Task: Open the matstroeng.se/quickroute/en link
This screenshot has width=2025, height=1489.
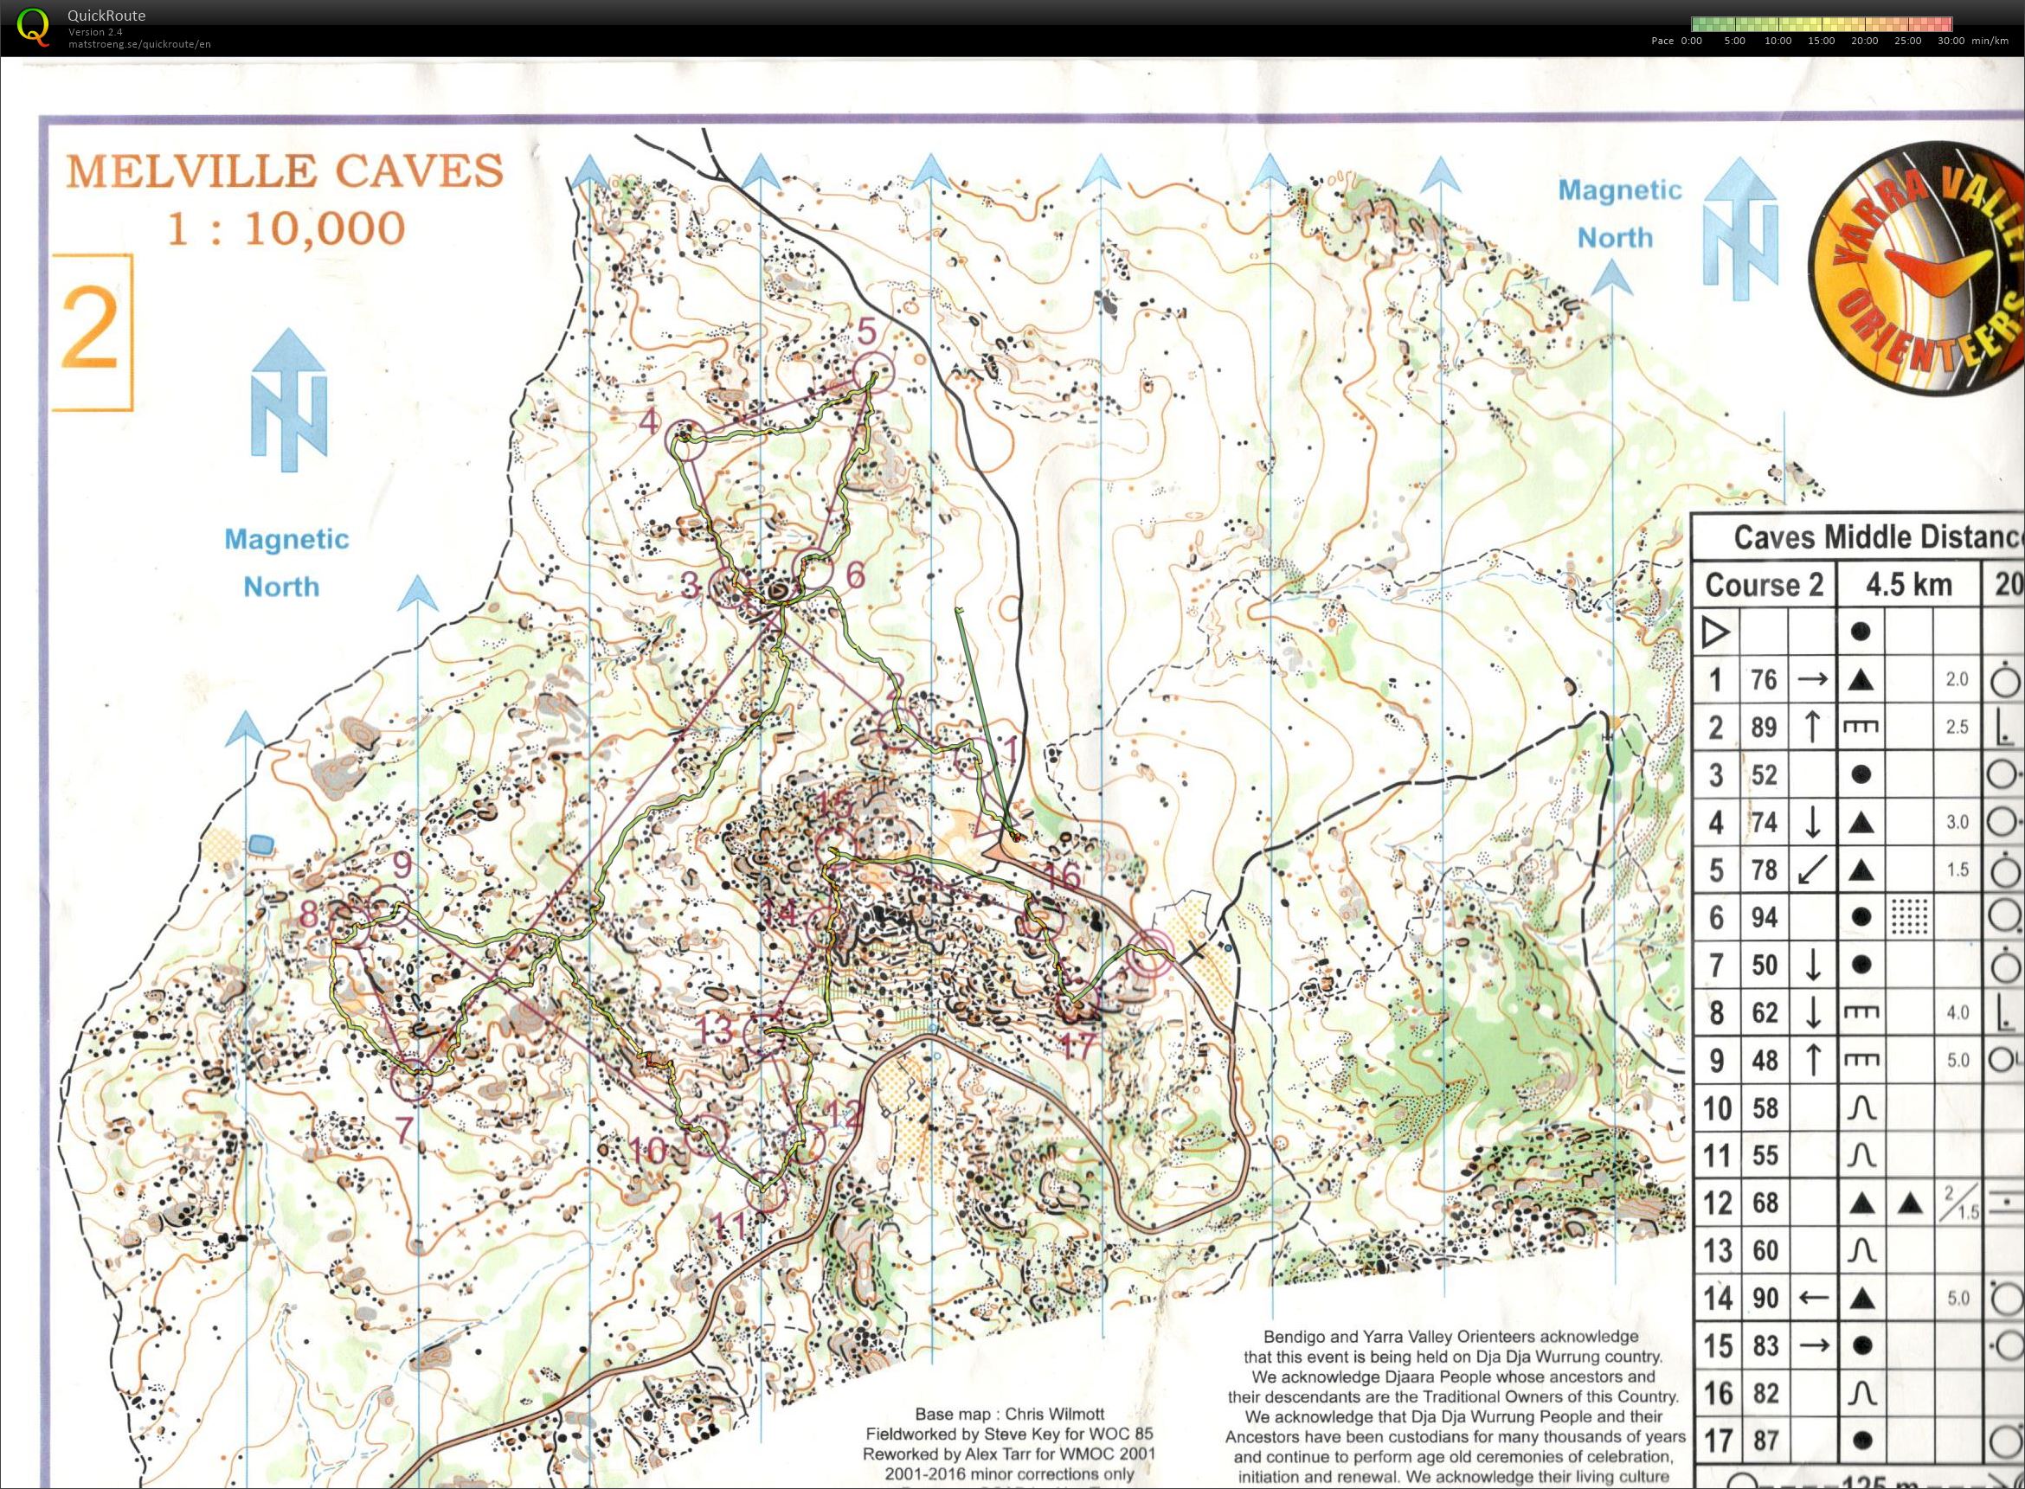Action: point(138,44)
